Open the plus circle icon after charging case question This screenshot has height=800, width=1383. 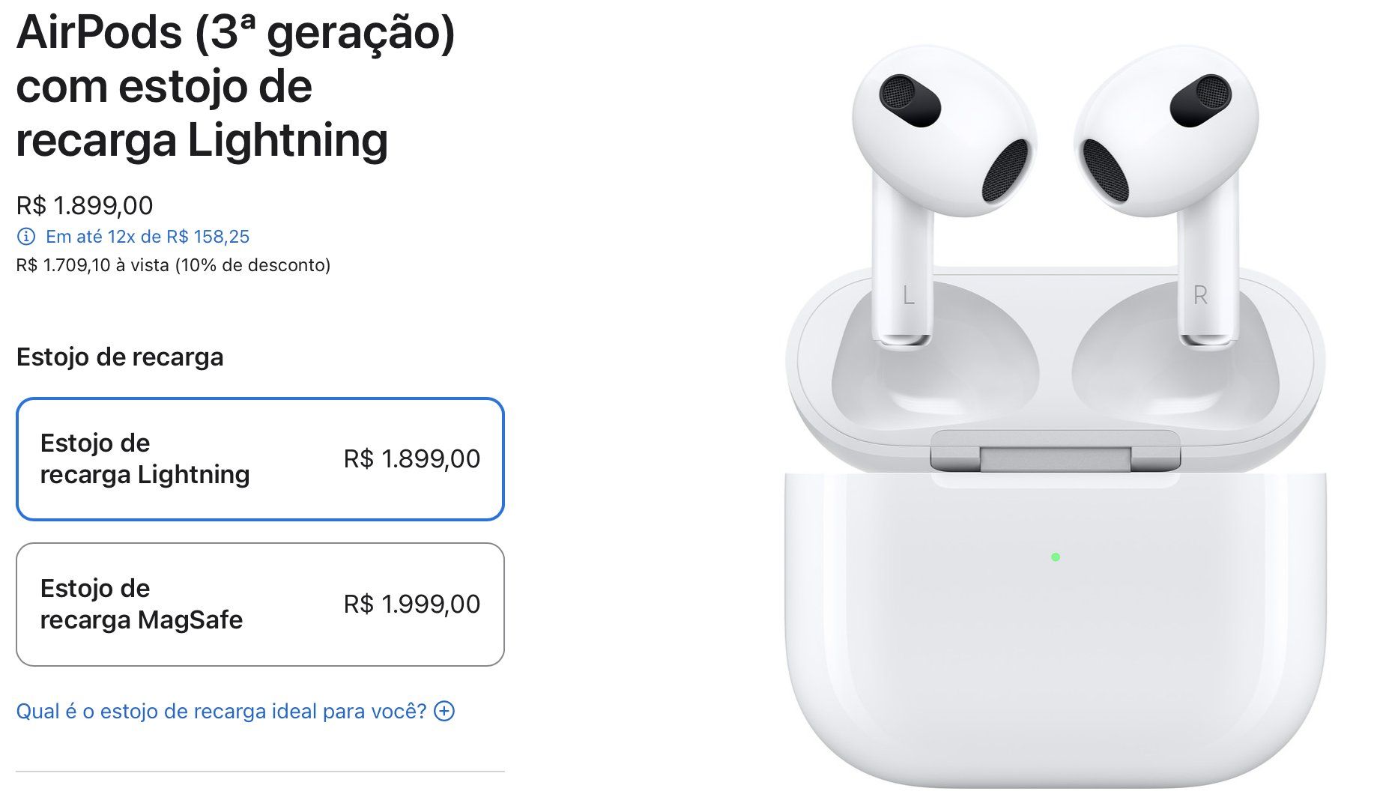[444, 711]
